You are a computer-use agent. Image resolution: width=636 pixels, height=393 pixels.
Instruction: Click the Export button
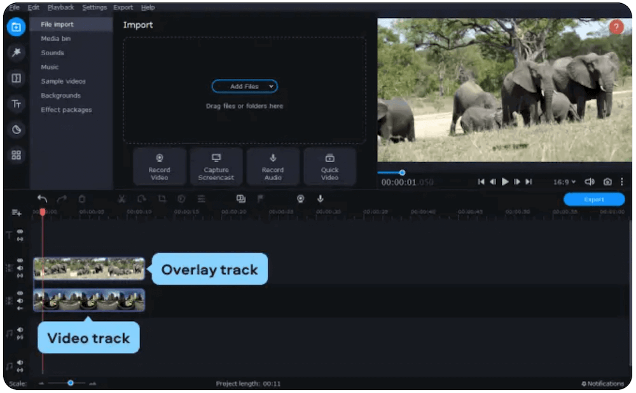point(593,198)
